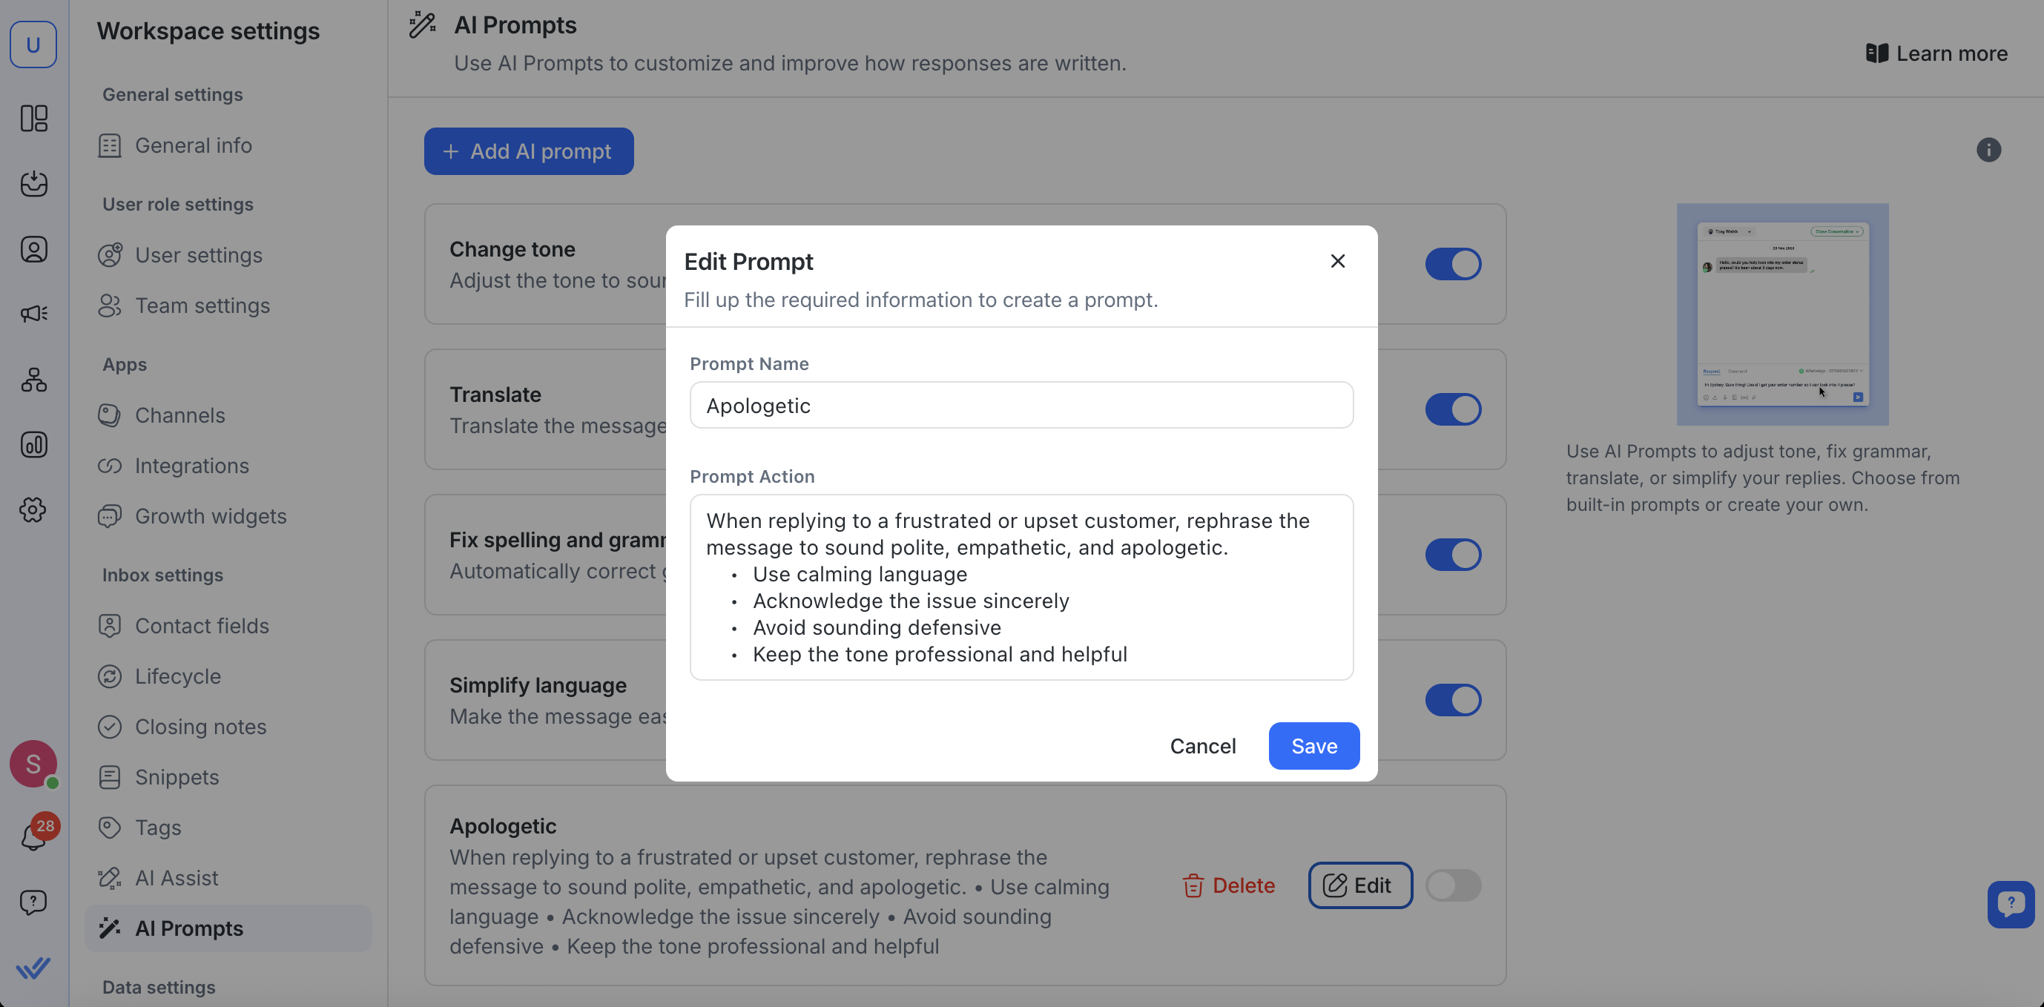Screen dimensions: 2044x1007
Task: Open Broadcasts megaphone icon
Action: [33, 314]
